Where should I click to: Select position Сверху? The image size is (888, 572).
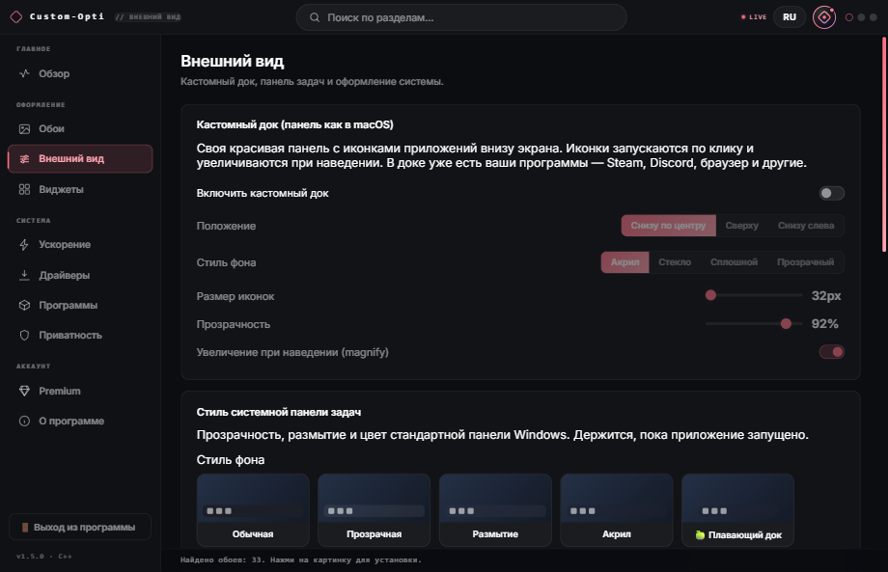tap(742, 225)
